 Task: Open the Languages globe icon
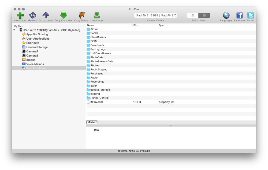tap(226, 15)
